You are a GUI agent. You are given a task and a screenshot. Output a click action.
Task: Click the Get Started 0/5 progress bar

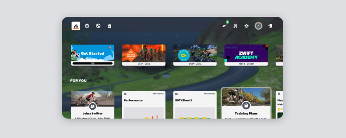point(92,63)
